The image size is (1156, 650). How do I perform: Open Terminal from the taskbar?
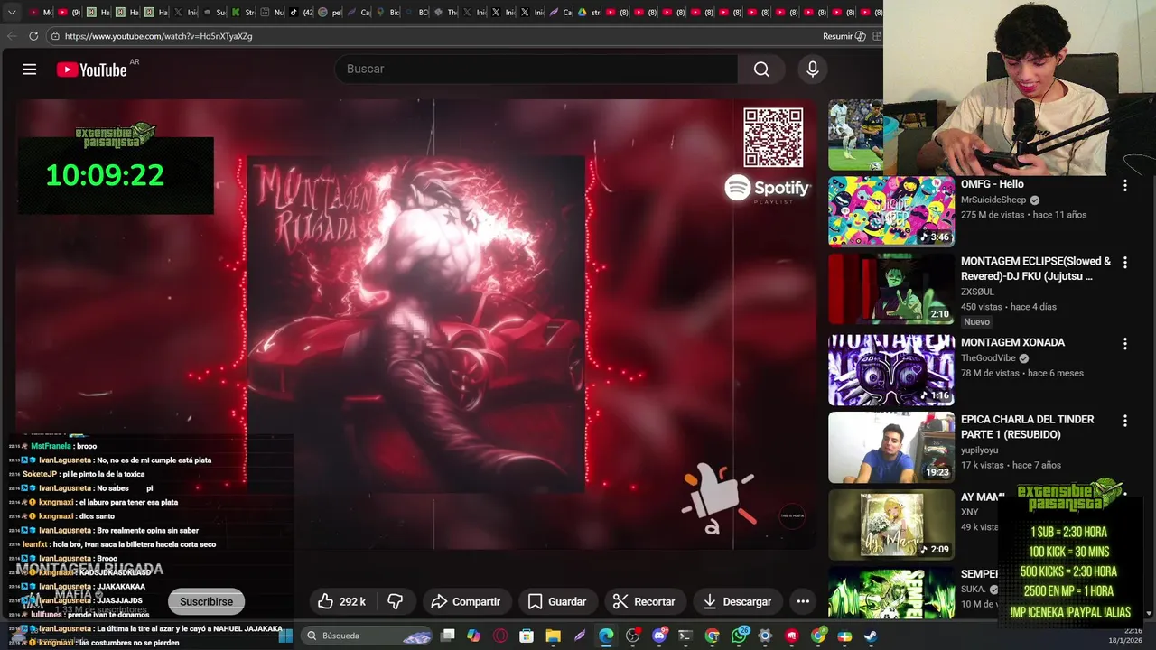[x=685, y=636]
